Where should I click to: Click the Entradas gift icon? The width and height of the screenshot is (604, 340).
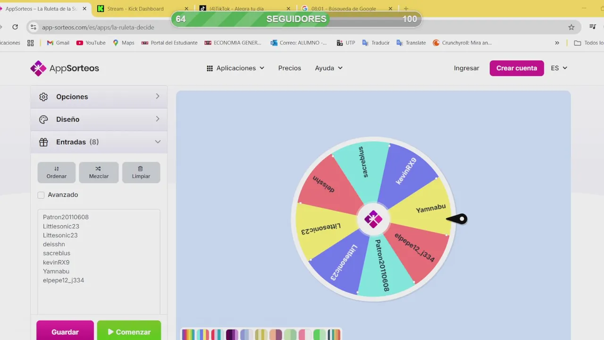(43, 142)
